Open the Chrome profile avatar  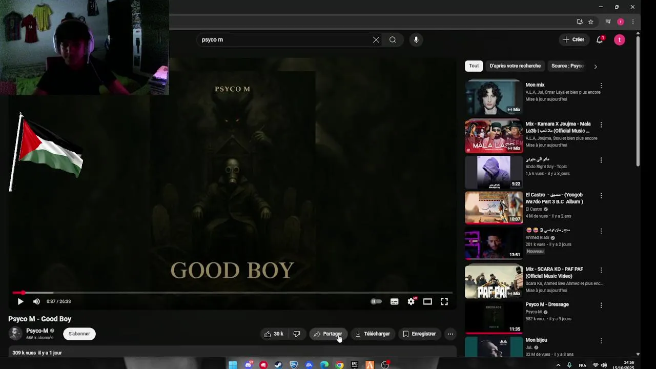point(621,22)
